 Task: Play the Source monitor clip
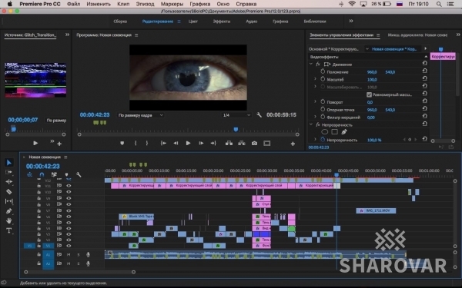(x=35, y=143)
